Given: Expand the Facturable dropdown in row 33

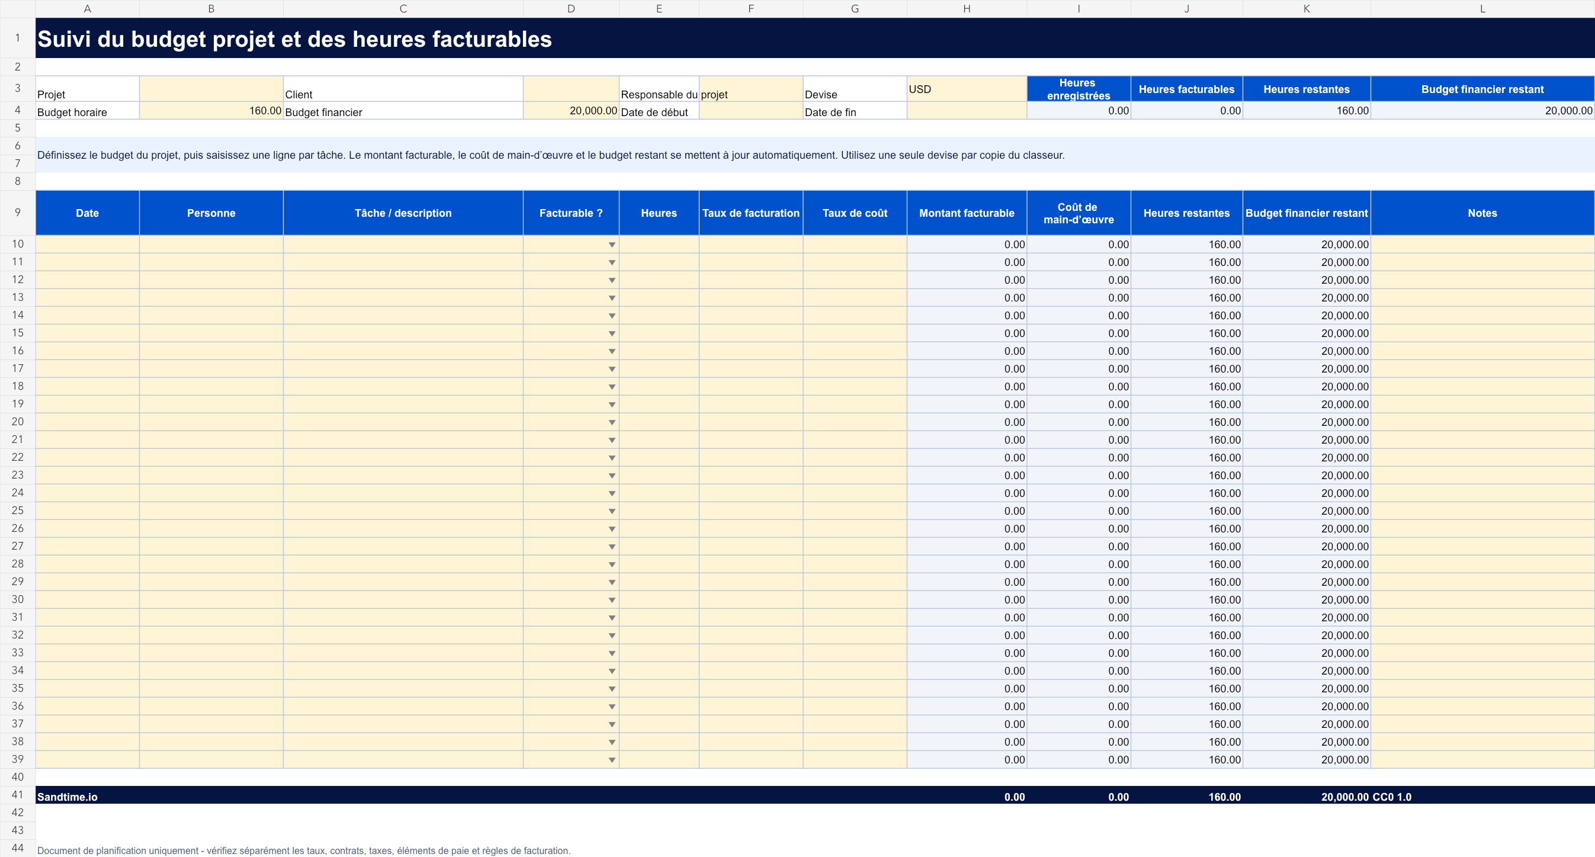Looking at the screenshot, I should click(611, 653).
